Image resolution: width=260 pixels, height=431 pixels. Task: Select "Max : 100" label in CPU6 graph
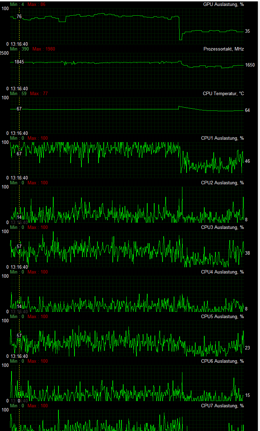38,361
